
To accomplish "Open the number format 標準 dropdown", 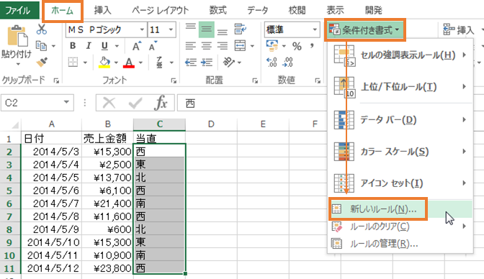I will (x=315, y=29).
